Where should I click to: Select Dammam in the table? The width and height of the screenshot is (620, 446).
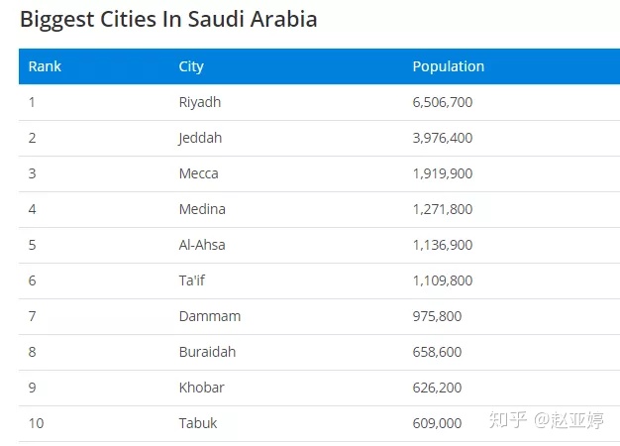[x=209, y=316]
